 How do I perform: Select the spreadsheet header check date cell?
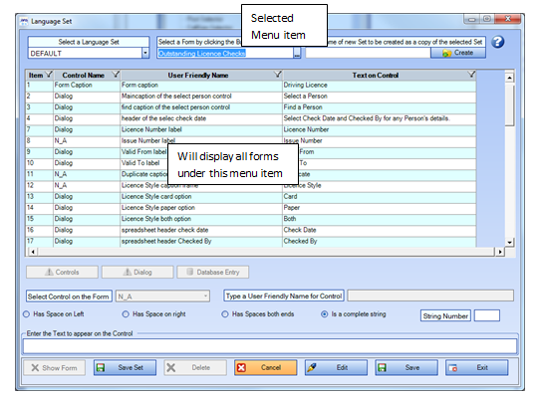point(201,230)
